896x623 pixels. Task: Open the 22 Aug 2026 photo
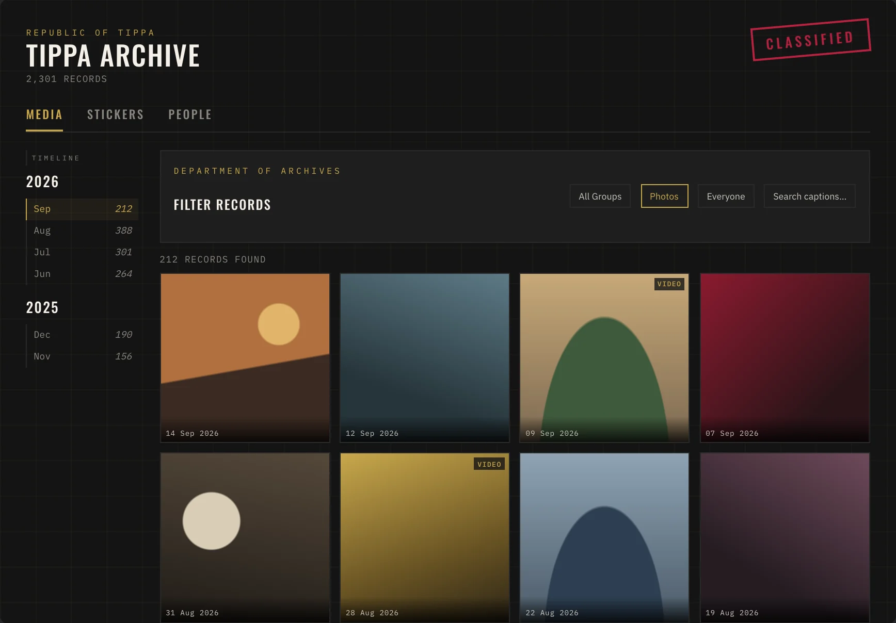coord(604,537)
